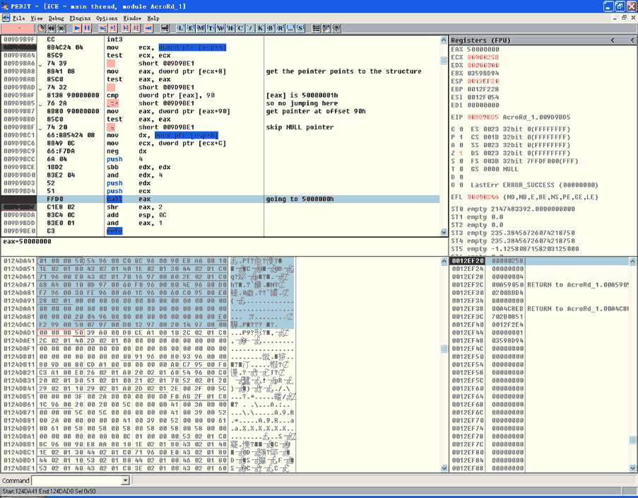Open Call stack with K button
The width and height of the screenshot is (638, 498).
[261, 28]
